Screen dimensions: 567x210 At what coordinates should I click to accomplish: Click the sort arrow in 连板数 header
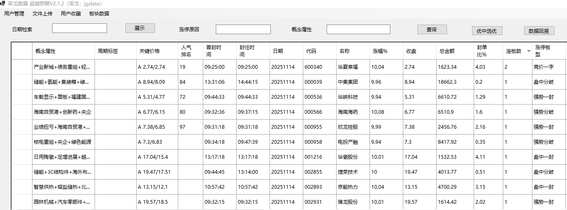tap(529, 51)
